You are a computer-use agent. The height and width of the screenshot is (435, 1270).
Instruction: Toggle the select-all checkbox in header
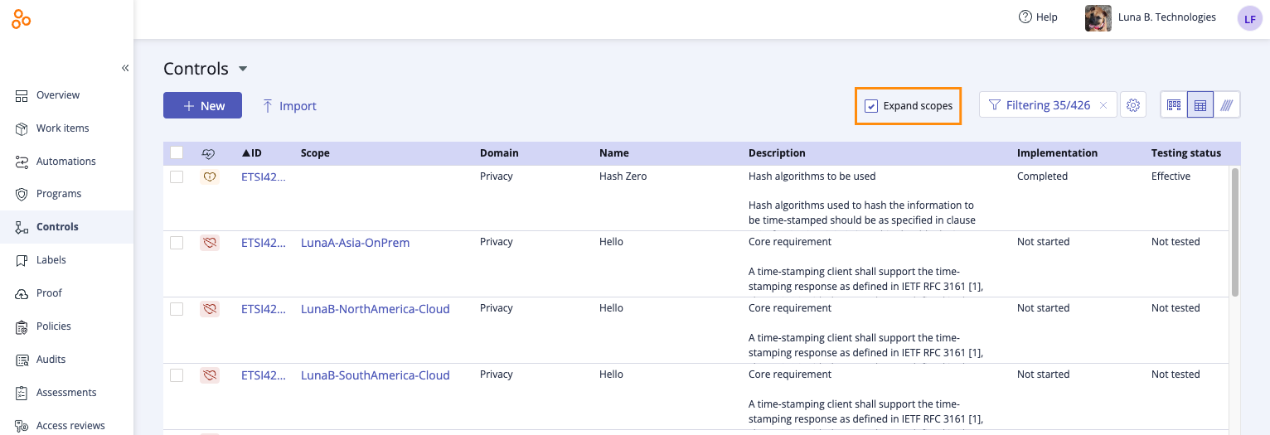(177, 152)
